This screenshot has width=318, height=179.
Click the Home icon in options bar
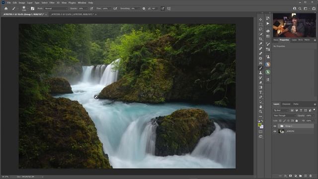[6, 8]
